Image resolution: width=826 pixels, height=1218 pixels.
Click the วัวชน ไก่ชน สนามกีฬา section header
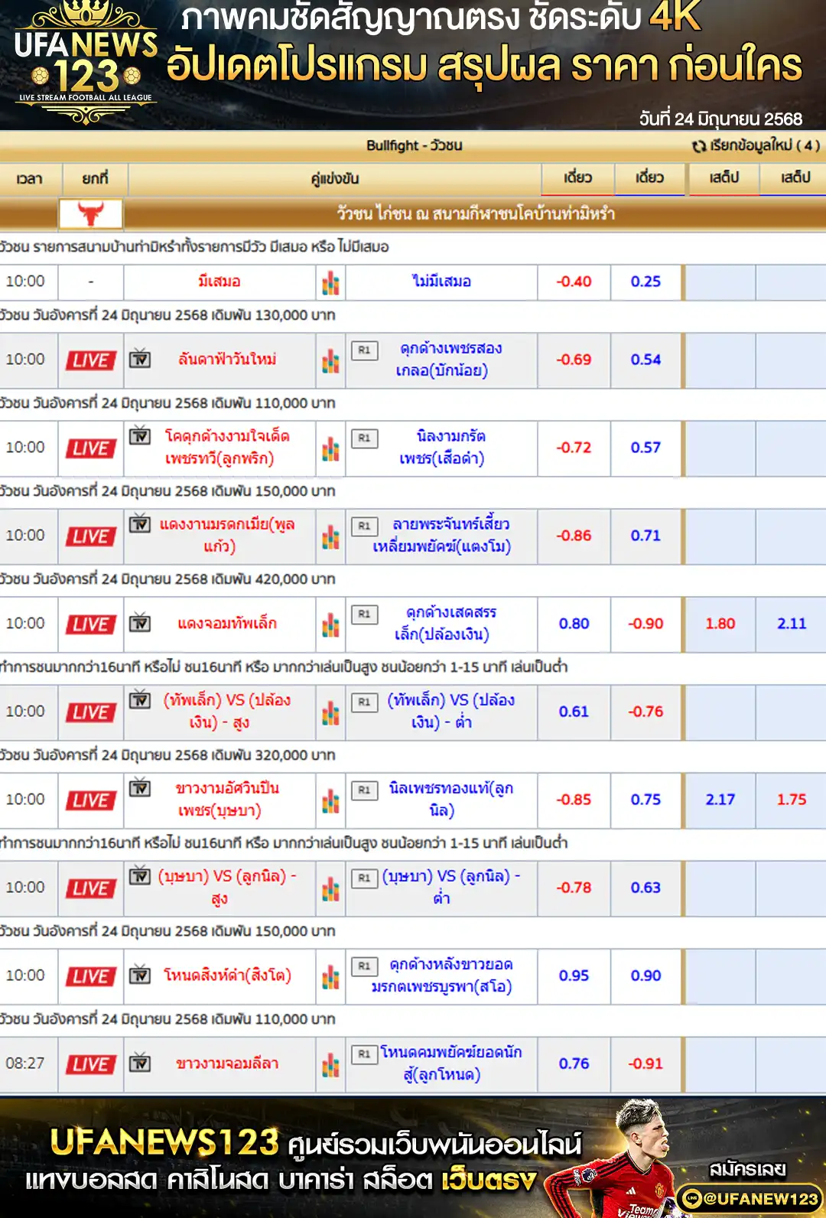point(475,213)
